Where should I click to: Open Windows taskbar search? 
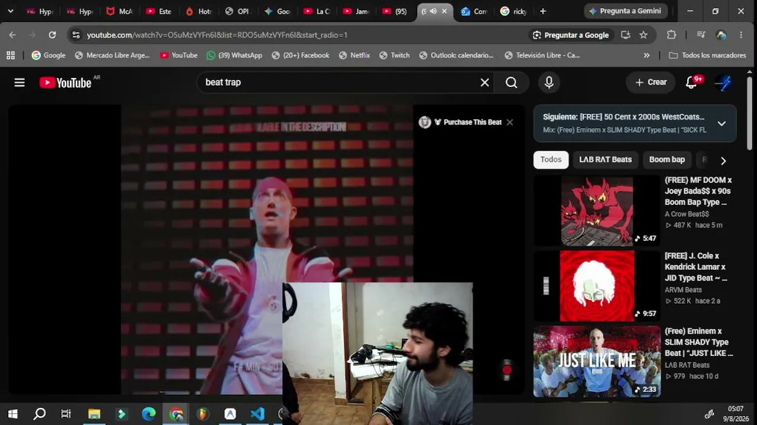tap(40, 414)
